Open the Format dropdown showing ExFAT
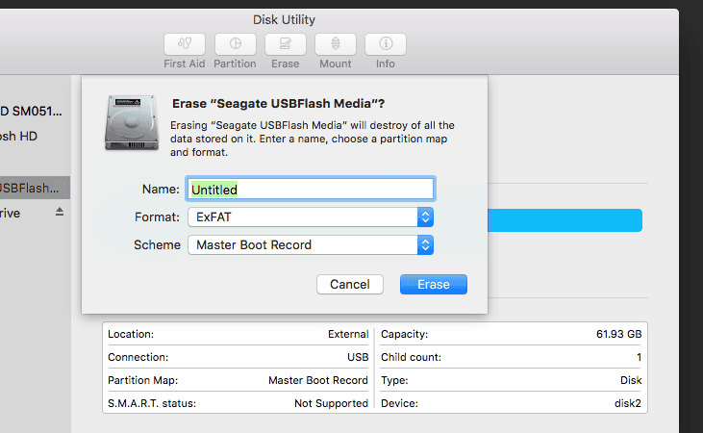 [311, 217]
